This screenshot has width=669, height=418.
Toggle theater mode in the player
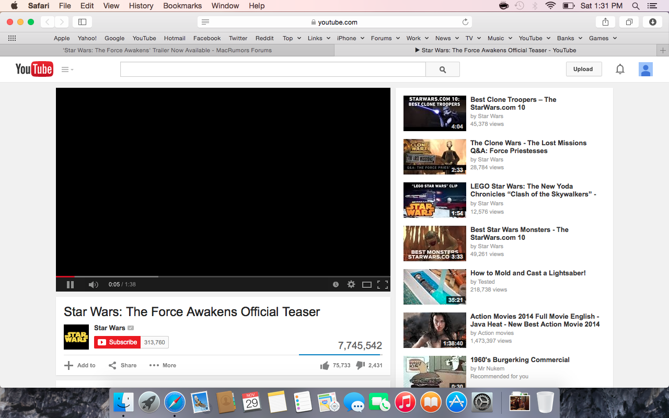(367, 285)
